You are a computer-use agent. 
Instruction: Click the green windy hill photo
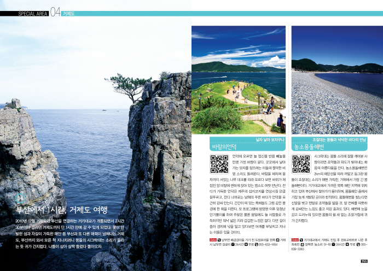238,79
